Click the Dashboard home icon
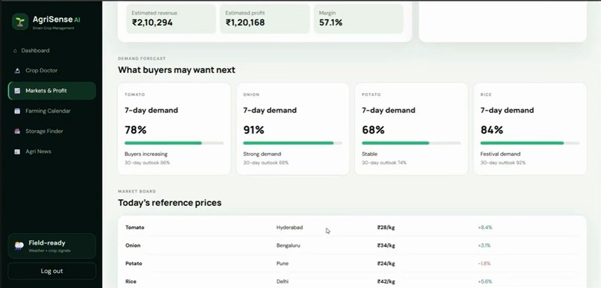601x288 pixels. pyautogui.click(x=15, y=51)
